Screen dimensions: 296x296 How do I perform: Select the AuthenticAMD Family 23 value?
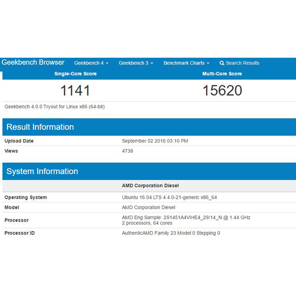click(171, 233)
